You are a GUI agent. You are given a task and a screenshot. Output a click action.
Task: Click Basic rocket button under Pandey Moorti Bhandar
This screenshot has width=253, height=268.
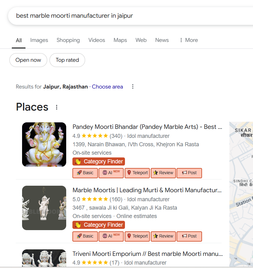(85, 173)
